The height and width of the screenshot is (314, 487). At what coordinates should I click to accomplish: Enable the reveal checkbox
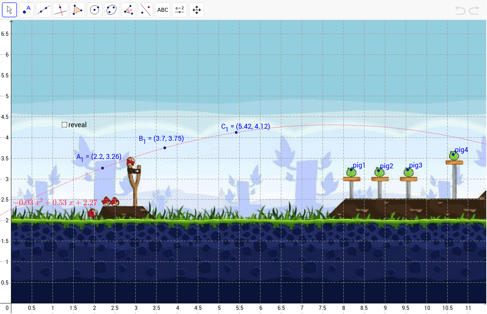64,125
